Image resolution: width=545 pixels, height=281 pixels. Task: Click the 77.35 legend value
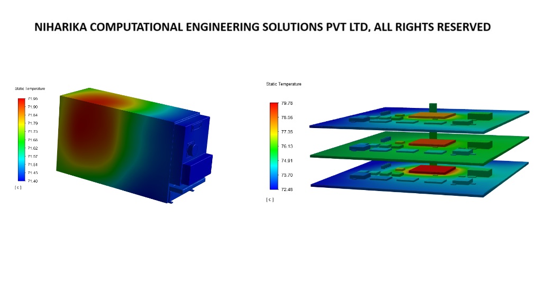pos(287,132)
